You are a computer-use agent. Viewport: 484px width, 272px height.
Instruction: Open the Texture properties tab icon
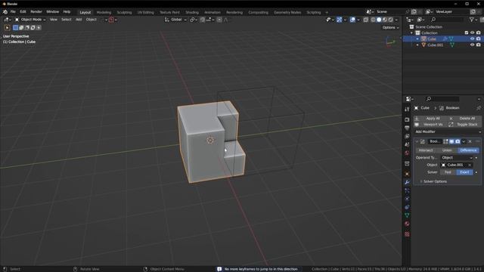[407, 234]
